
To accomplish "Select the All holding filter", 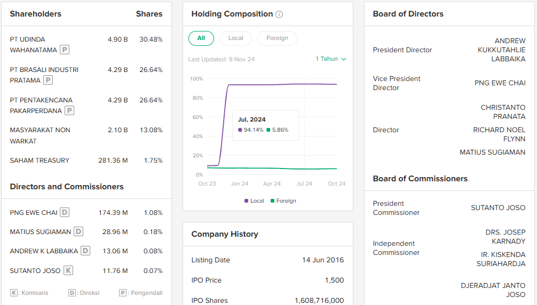I will coord(201,38).
